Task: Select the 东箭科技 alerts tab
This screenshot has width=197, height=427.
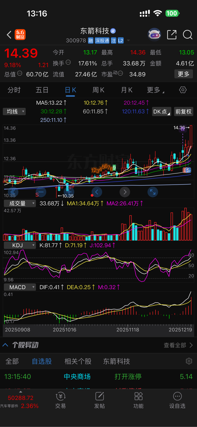Action: click(x=116, y=361)
